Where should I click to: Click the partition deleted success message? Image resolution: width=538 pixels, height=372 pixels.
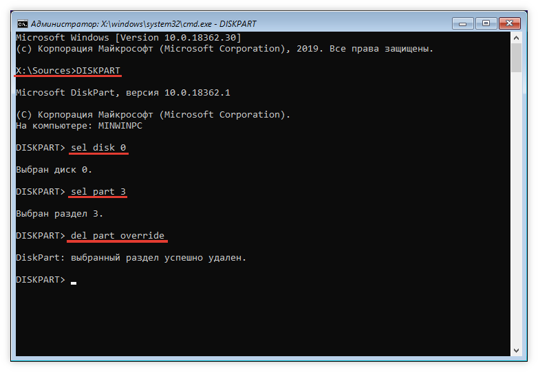tap(131, 258)
